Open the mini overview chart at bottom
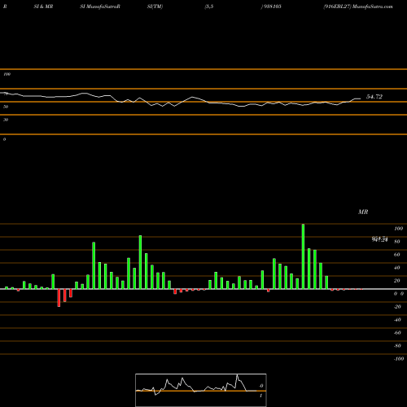407x407 pixels. [x=201, y=390]
